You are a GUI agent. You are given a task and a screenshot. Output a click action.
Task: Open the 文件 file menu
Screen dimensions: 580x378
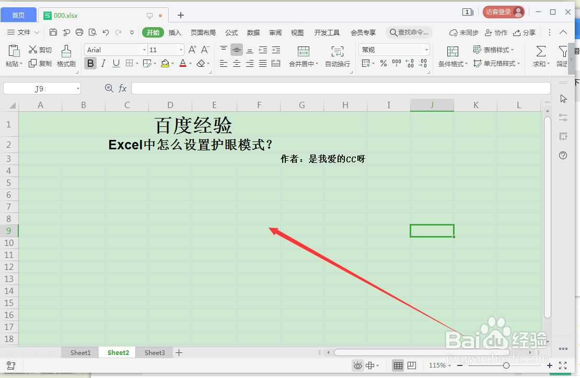24,32
